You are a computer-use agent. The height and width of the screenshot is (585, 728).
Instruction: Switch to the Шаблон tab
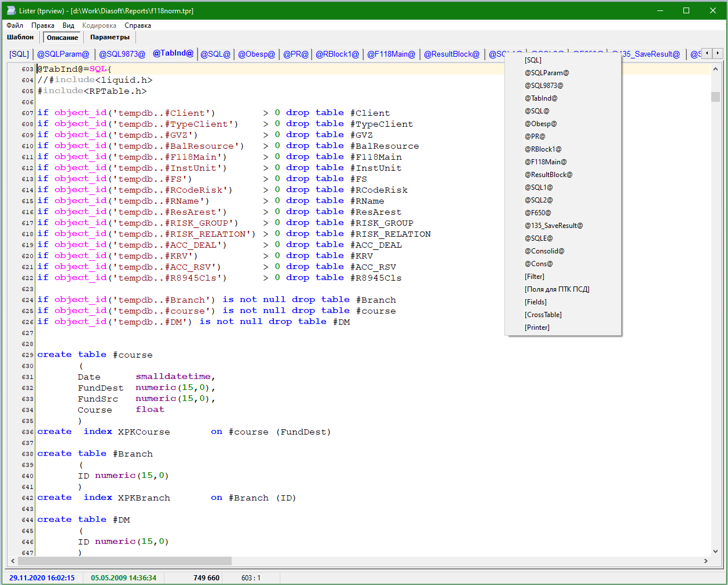tap(20, 37)
